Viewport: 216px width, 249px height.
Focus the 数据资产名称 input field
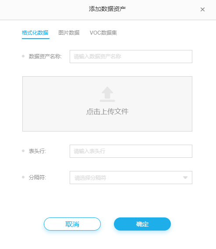coord(131,57)
